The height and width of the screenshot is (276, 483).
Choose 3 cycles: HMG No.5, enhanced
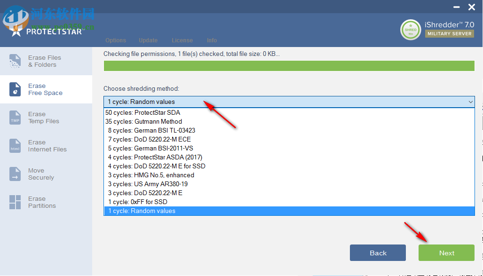click(289, 175)
